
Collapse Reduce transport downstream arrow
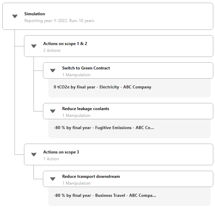(x=53, y=179)
